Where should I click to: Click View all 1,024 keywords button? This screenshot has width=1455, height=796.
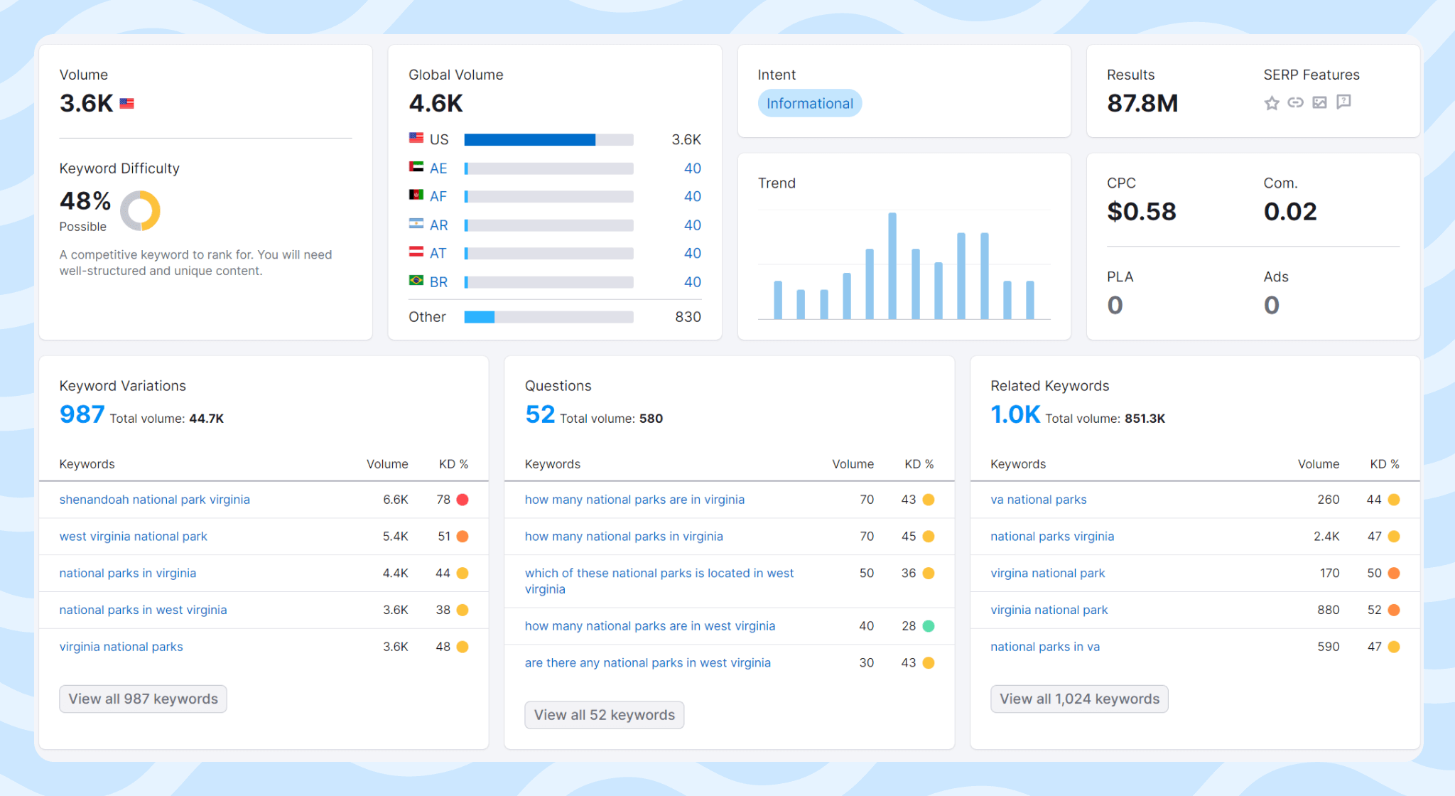(x=1079, y=699)
